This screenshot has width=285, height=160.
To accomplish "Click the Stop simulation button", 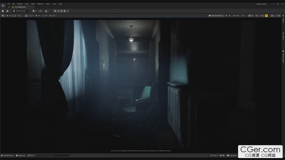I will pos(62,11).
